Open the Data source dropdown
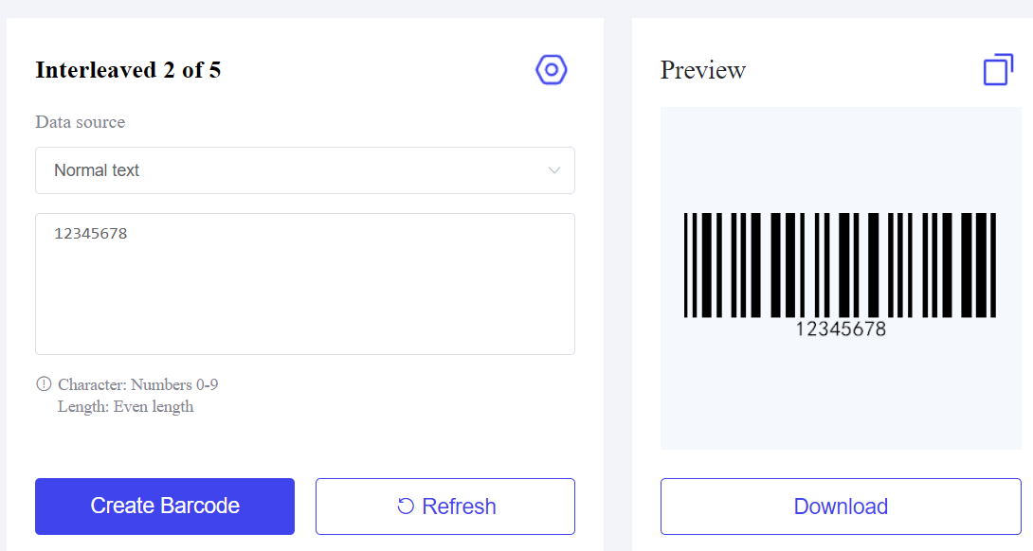This screenshot has height=551, width=1033. tap(304, 170)
